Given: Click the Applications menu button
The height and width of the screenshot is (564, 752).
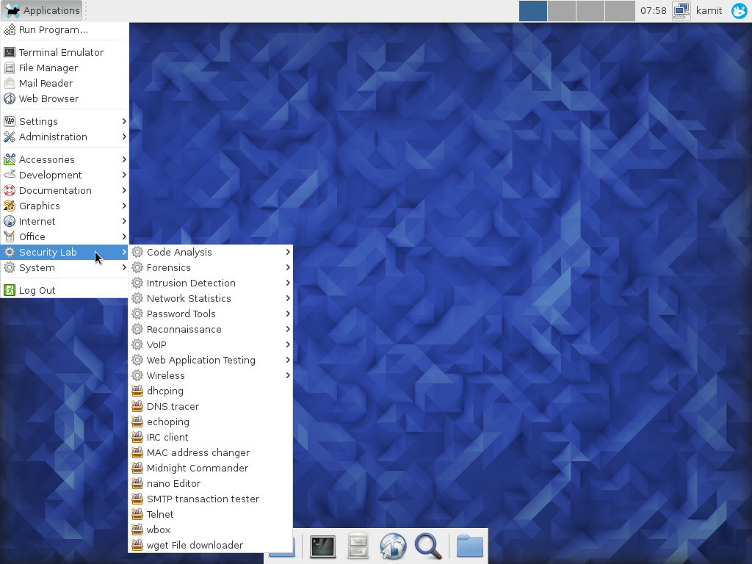Looking at the screenshot, I should click(42, 10).
